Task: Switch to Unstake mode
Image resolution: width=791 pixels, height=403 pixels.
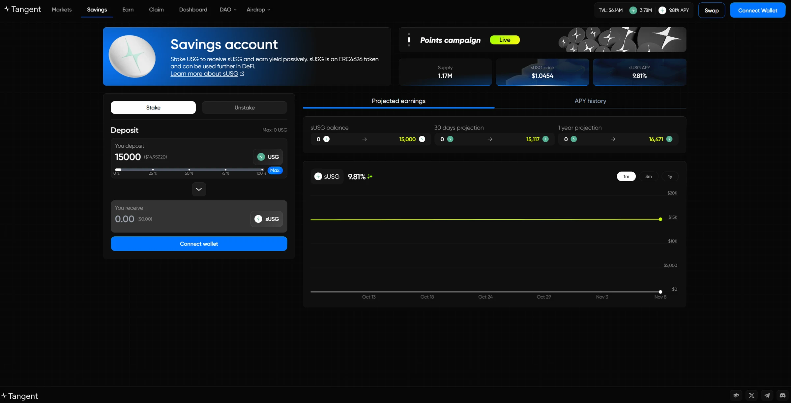Action: click(x=245, y=107)
